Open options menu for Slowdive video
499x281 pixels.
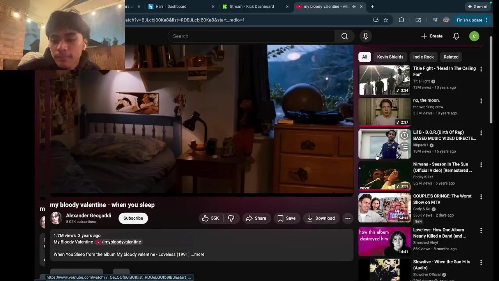click(x=481, y=263)
